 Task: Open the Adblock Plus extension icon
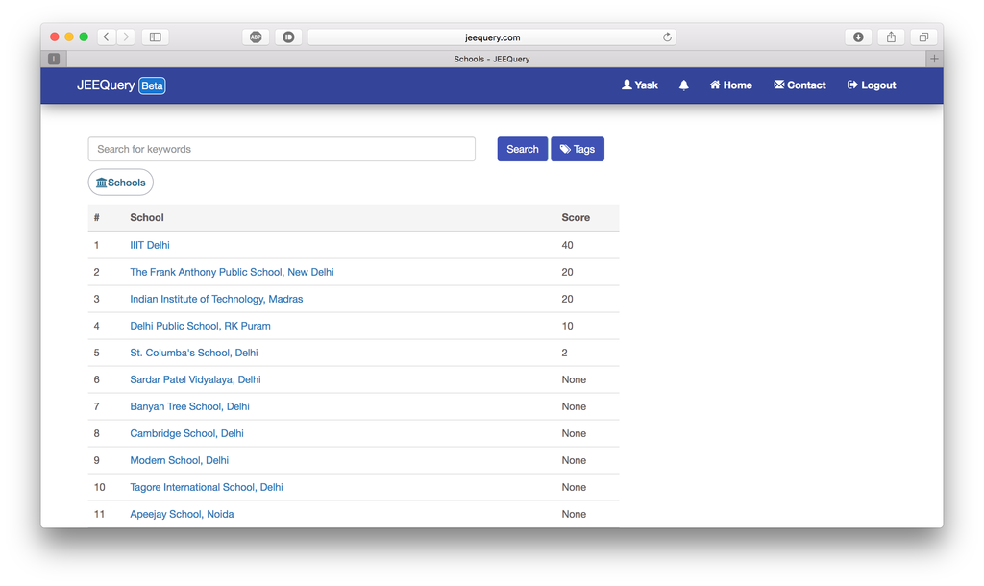click(256, 37)
